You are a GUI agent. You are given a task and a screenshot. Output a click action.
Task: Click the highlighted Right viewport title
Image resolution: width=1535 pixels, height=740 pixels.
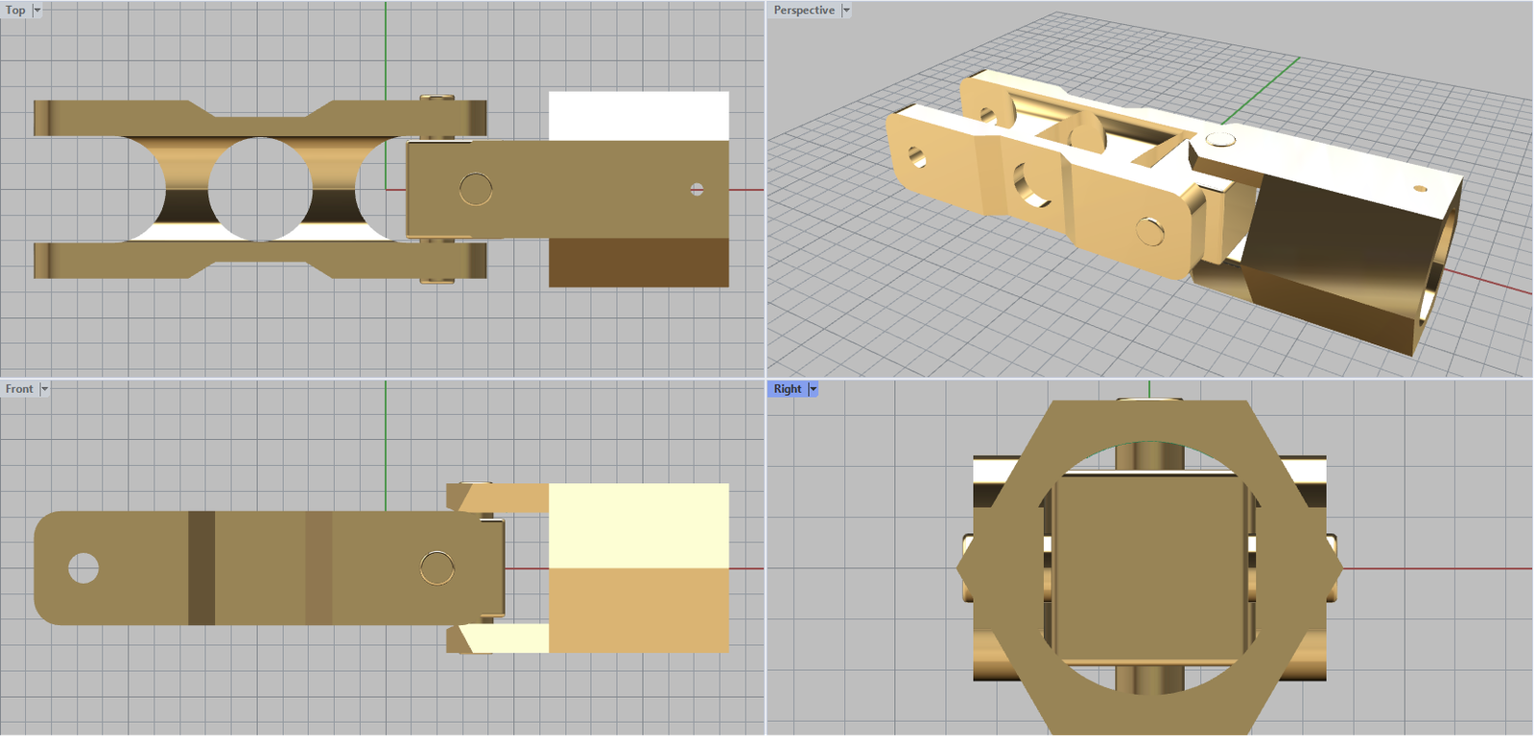click(787, 389)
